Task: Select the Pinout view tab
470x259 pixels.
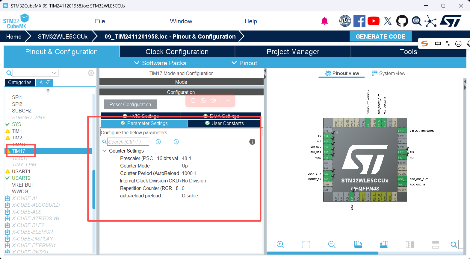Action: [342, 73]
